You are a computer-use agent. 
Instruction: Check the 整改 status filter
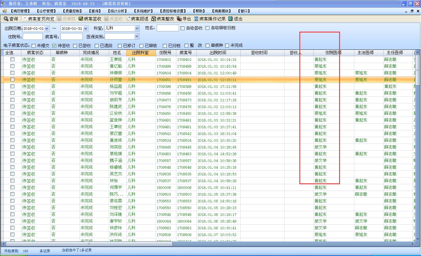click(x=186, y=46)
